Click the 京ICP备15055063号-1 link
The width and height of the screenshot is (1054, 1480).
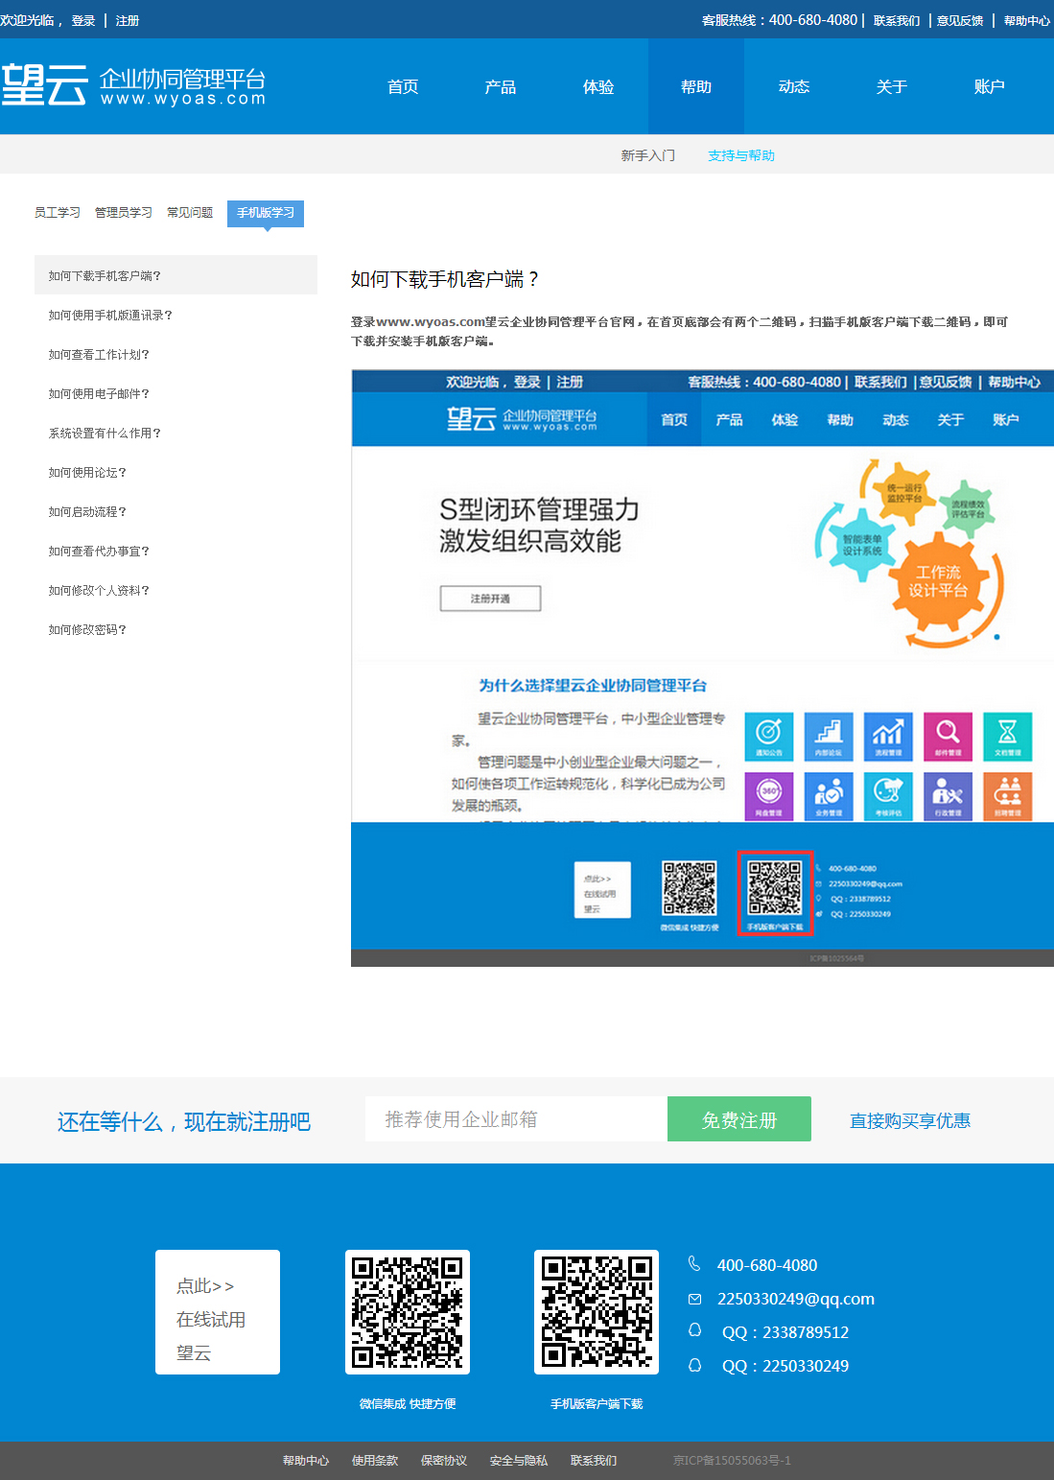[732, 1461]
